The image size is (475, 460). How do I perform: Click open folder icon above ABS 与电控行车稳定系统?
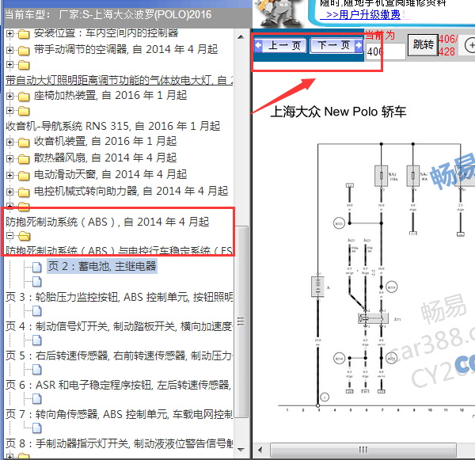tap(24, 236)
